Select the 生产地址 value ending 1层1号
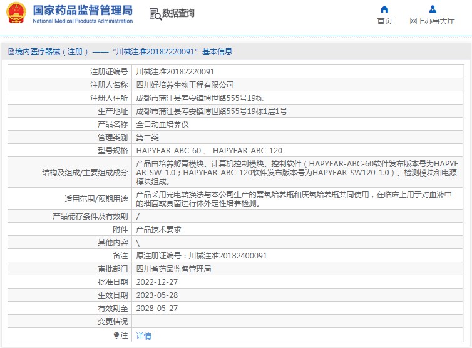472x348 pixels. point(212,111)
